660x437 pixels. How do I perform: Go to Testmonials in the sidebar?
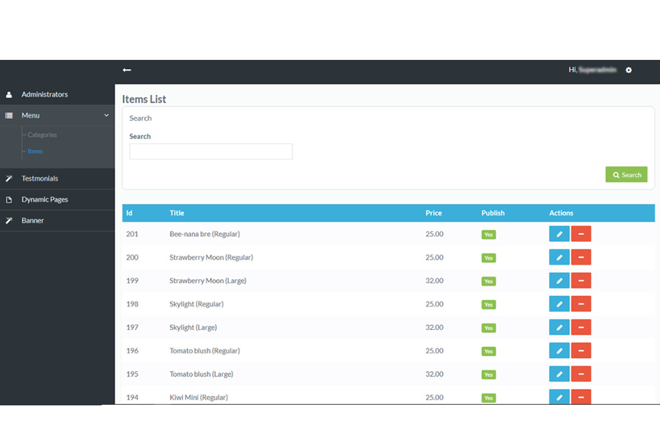pos(39,179)
